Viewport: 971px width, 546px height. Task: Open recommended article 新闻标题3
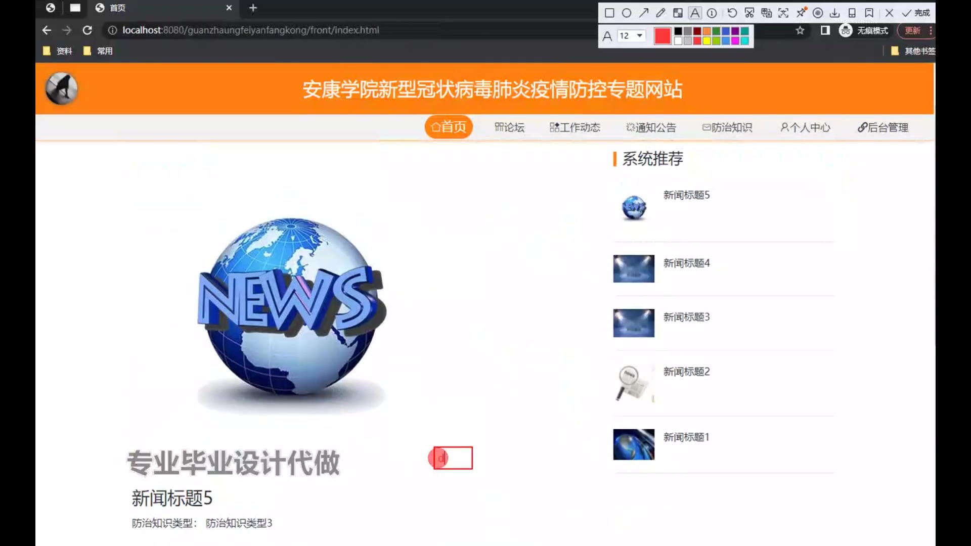coord(686,317)
